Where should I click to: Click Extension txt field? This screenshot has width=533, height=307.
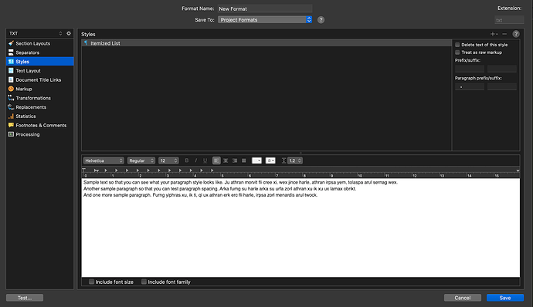(x=509, y=20)
